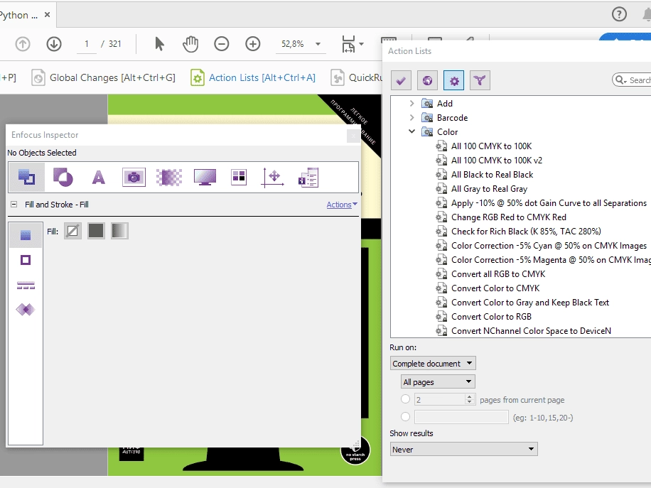
Task: Select Convert Color to CMYK action
Action: tap(495, 288)
